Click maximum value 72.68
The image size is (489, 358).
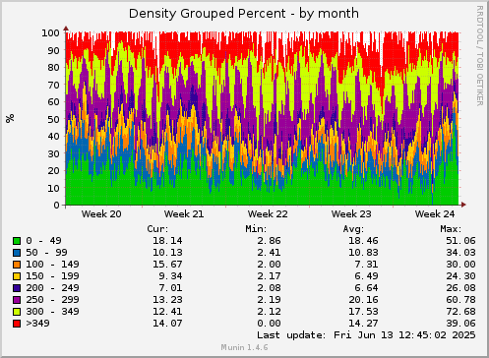460,312
